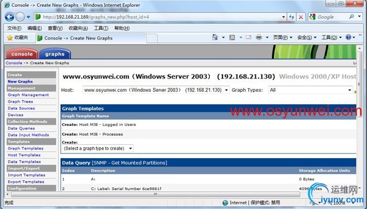Open a new blank browser tab
Screen dimensions: 367x209
(152, 38)
